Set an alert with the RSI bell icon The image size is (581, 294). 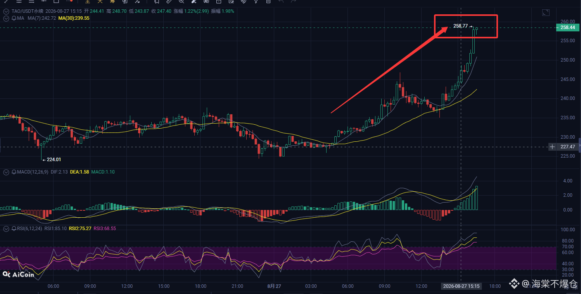(14, 229)
